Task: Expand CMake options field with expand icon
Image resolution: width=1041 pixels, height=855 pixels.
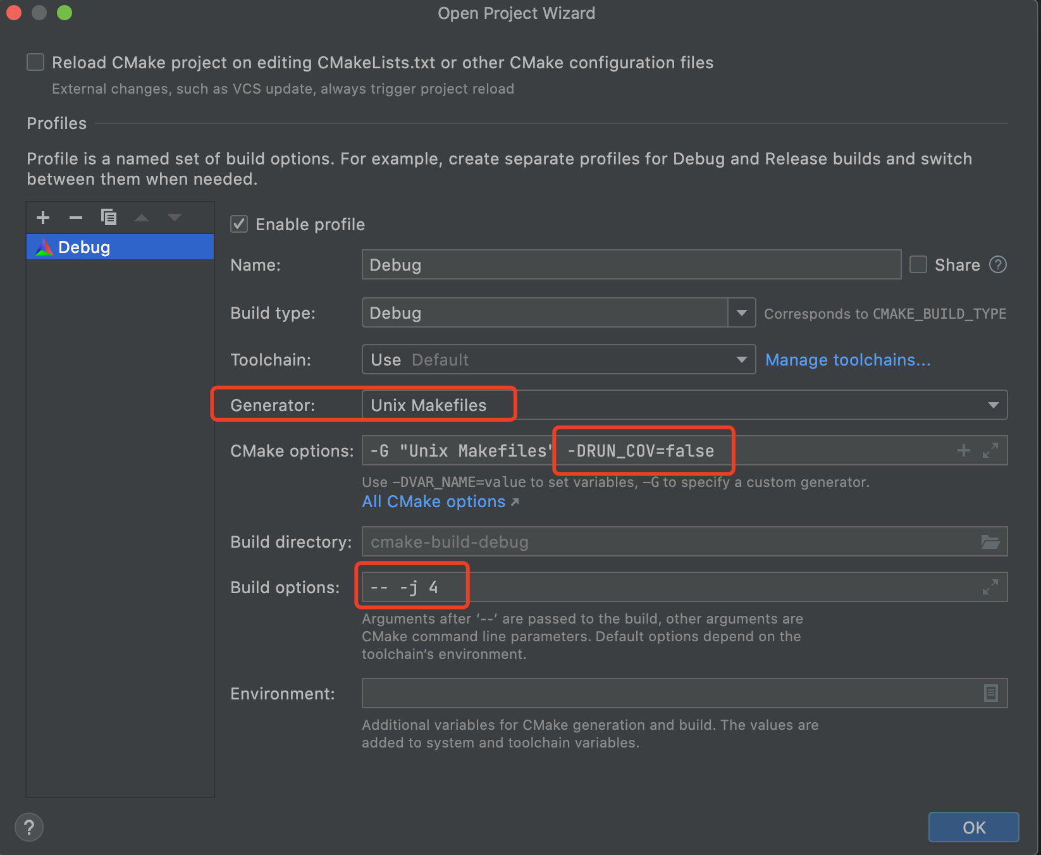Action: point(990,450)
